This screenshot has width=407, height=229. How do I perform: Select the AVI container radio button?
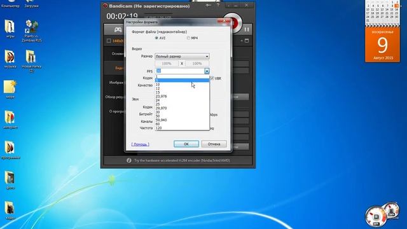pos(156,38)
